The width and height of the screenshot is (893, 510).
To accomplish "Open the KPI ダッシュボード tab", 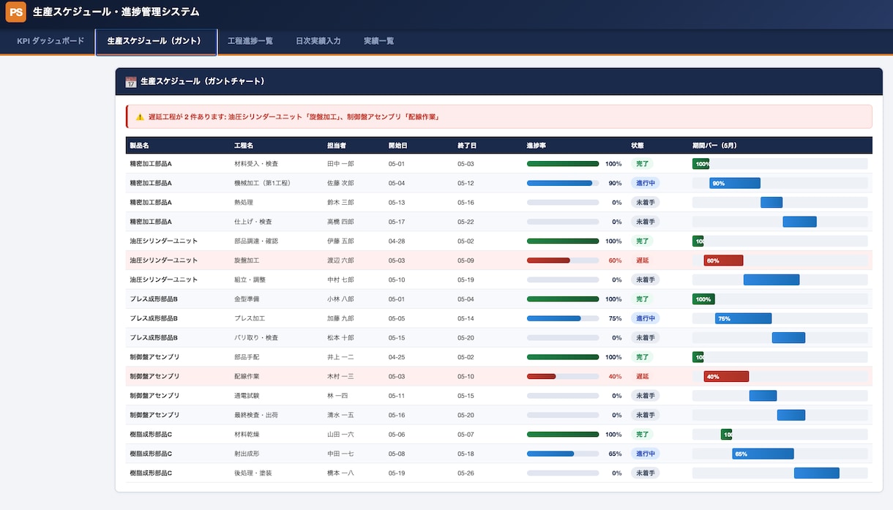I will tap(51, 41).
